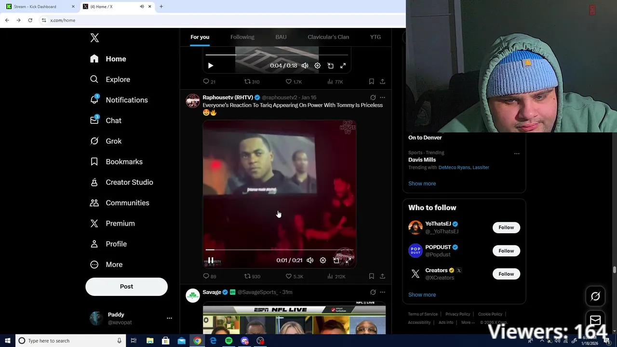
Task: Mute the Raphousetv video
Action: point(310,260)
